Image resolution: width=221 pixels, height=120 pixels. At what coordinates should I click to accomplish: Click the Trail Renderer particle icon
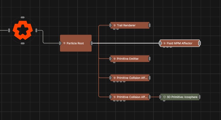click(114, 25)
